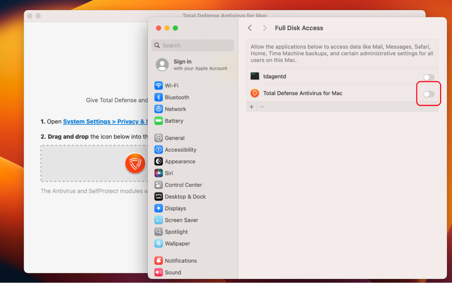Click the Appearance label text

pyautogui.click(x=180, y=161)
